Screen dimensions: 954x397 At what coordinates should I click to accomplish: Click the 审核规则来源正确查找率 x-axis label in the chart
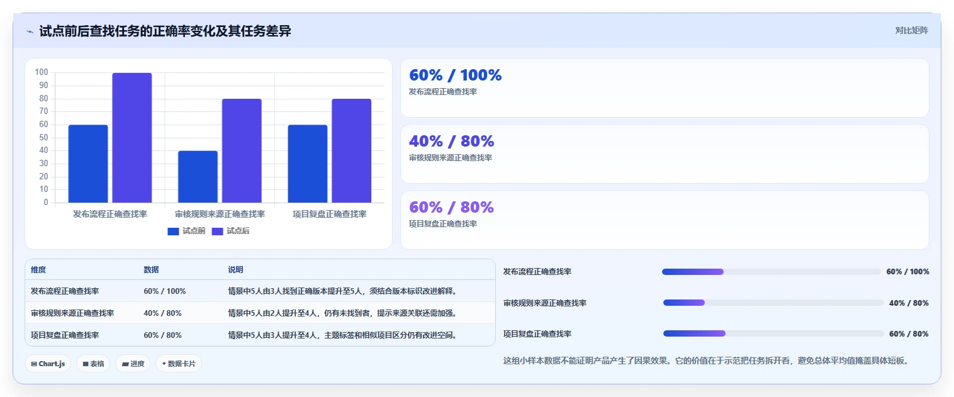(220, 214)
